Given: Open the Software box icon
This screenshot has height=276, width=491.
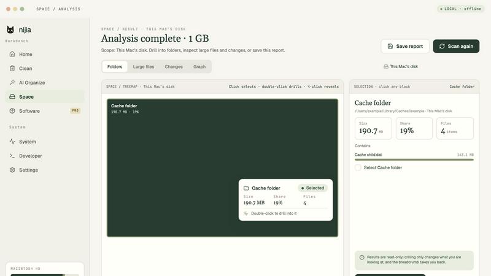Looking at the screenshot, I should click(12, 111).
